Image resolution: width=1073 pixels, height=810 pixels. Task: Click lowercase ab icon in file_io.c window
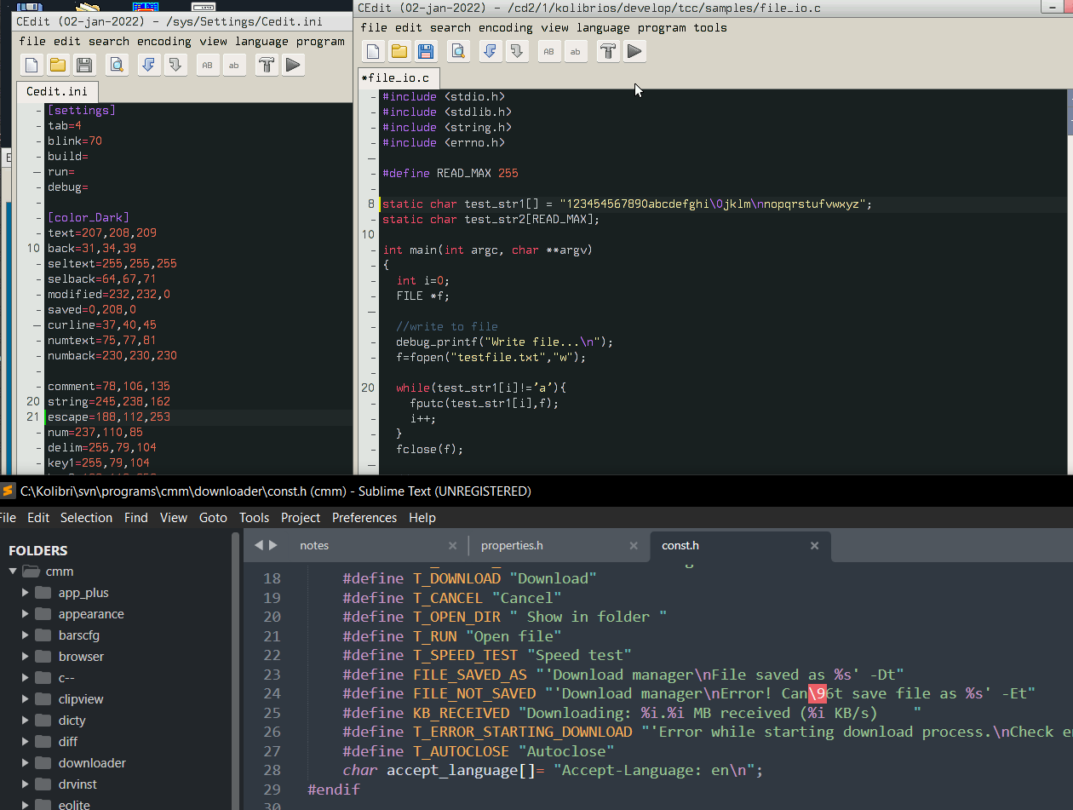(576, 52)
